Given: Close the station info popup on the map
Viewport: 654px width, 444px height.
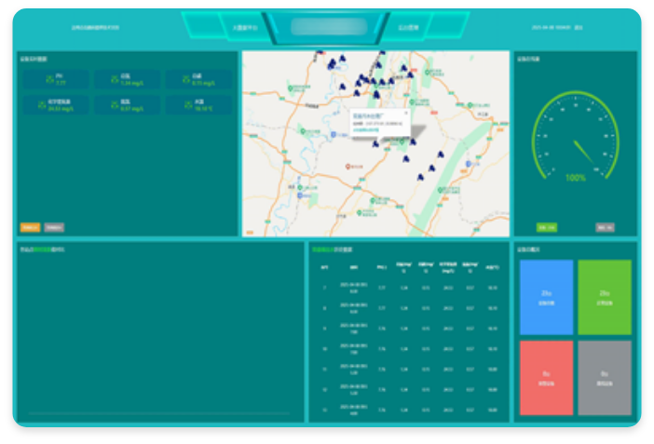Looking at the screenshot, I should pos(407,112).
